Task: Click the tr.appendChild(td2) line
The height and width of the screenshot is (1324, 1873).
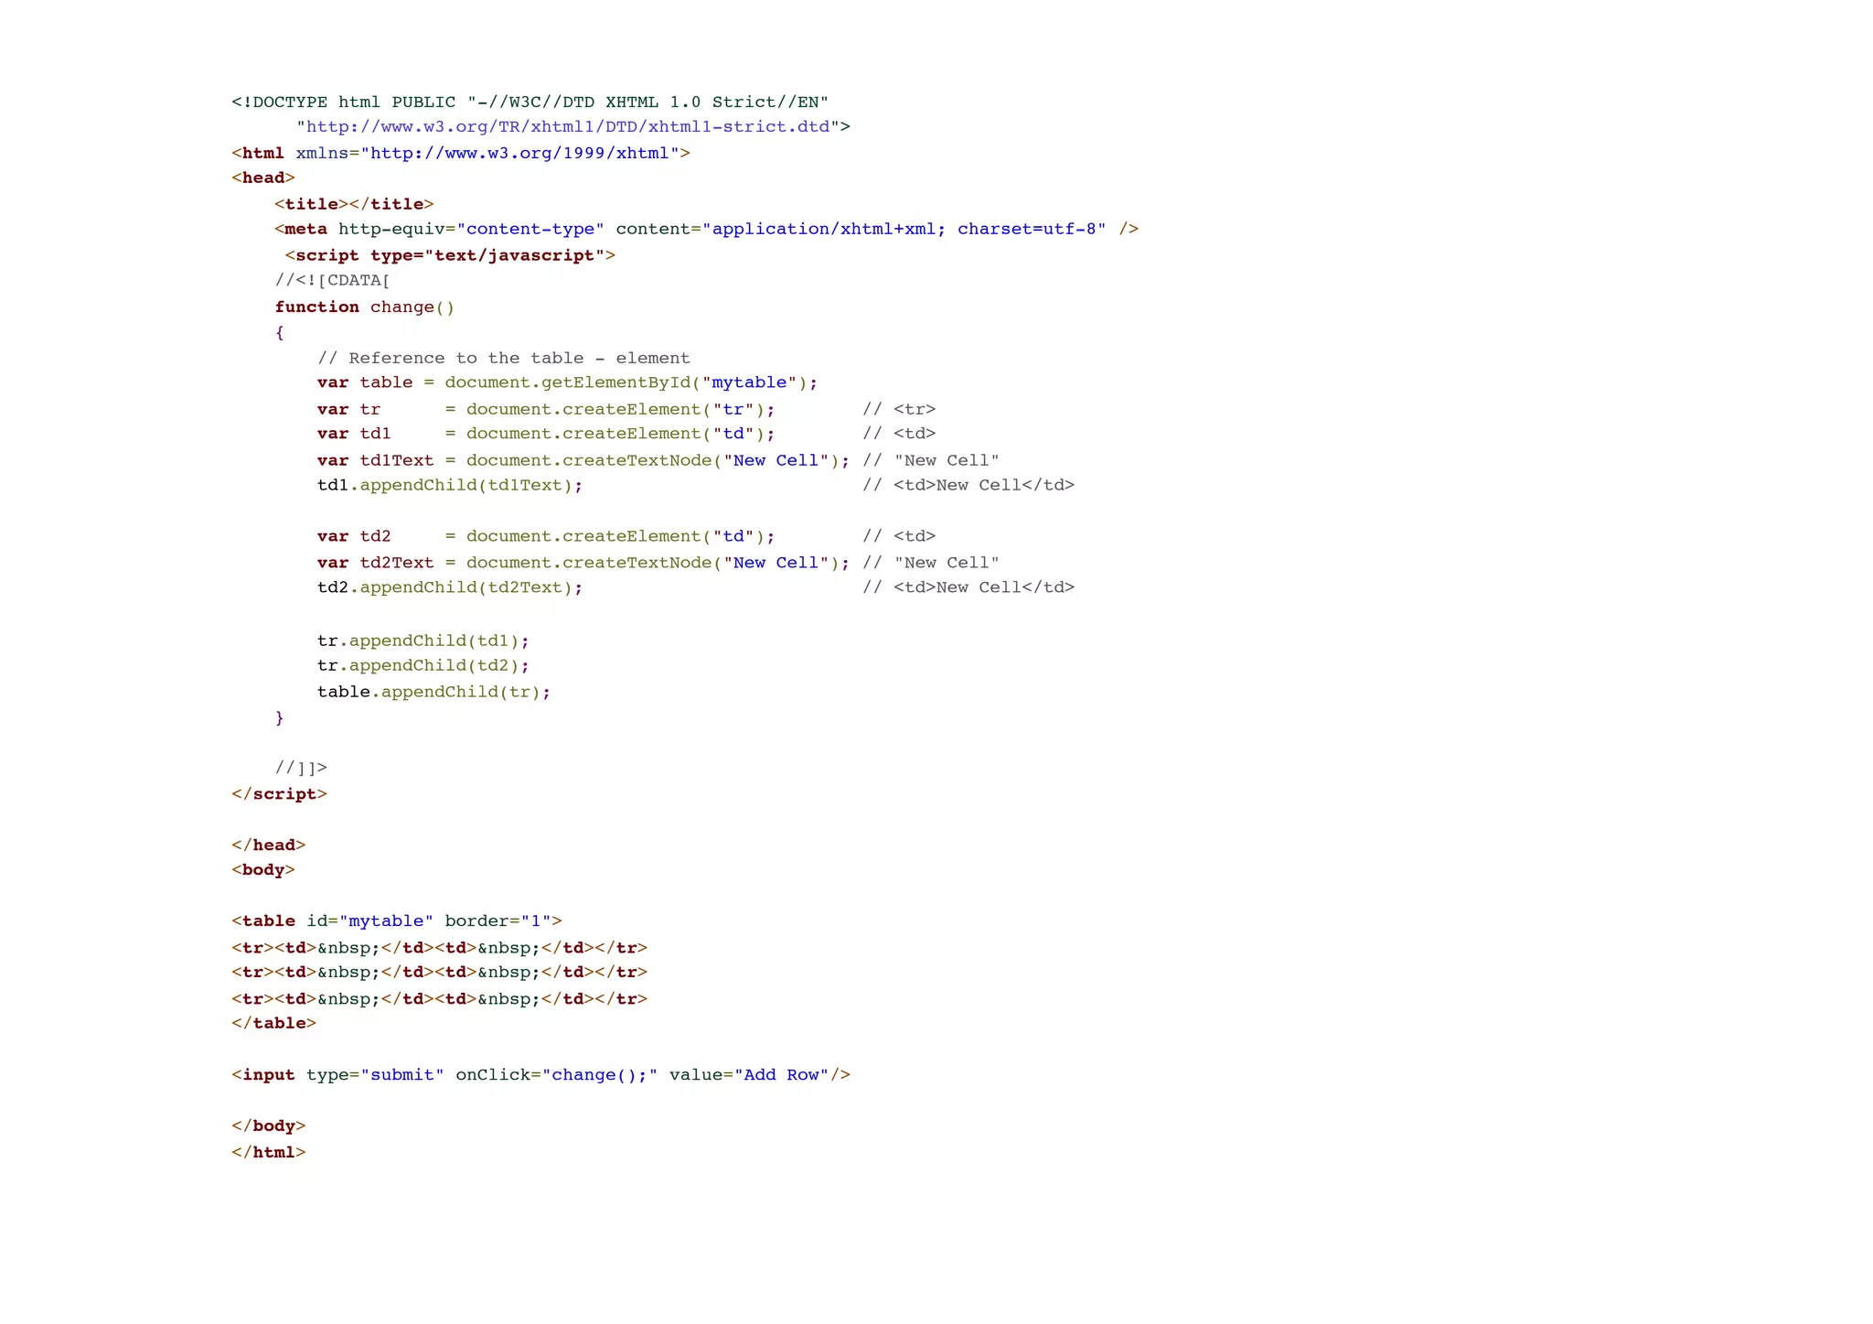Action: (x=423, y=665)
